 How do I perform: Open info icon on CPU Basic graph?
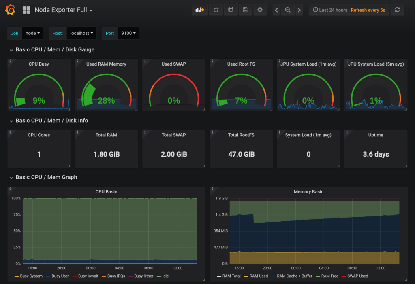[10, 189]
